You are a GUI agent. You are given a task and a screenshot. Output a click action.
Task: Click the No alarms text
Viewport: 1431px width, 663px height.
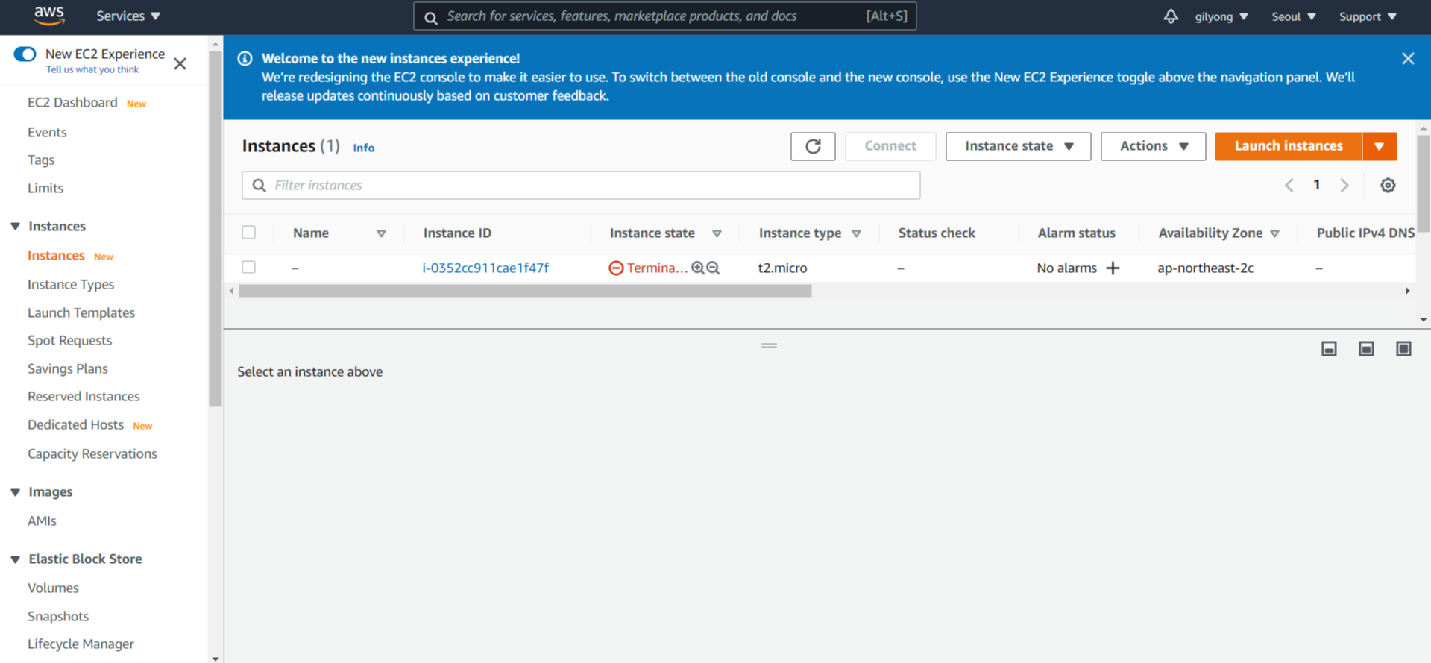coord(1067,268)
